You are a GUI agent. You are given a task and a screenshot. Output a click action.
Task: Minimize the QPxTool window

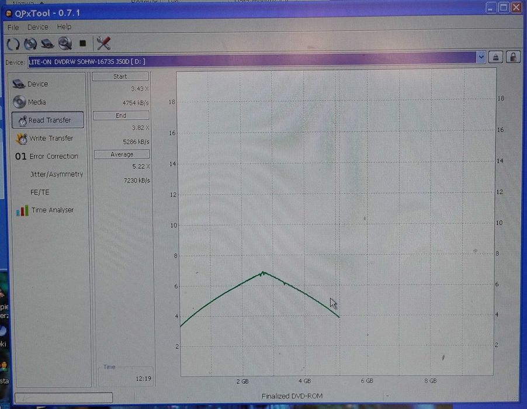click(491, 8)
